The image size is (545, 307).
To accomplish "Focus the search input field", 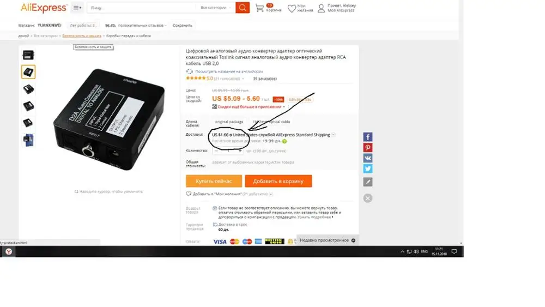I will pyautogui.click(x=141, y=8).
